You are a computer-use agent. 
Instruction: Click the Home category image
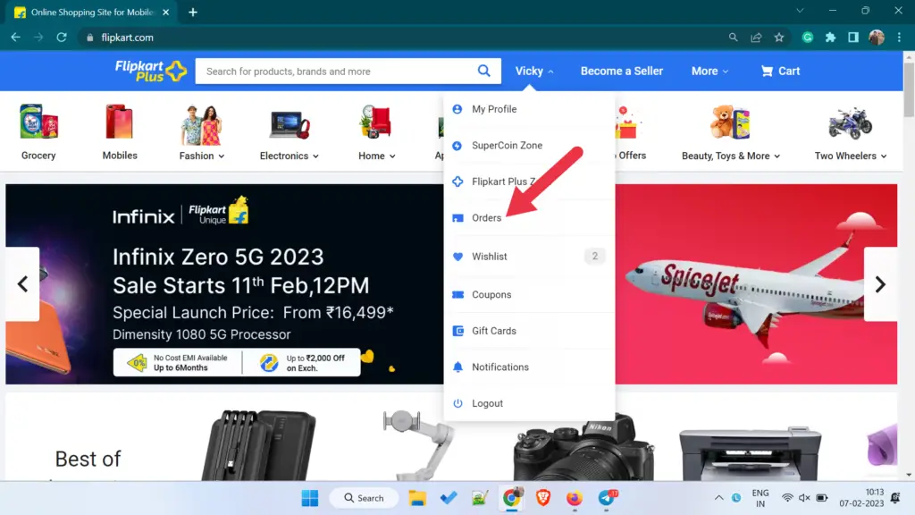point(376,122)
